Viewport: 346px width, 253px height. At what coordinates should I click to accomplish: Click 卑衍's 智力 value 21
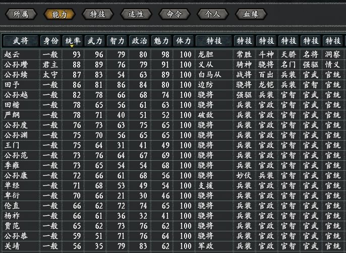click(x=121, y=196)
